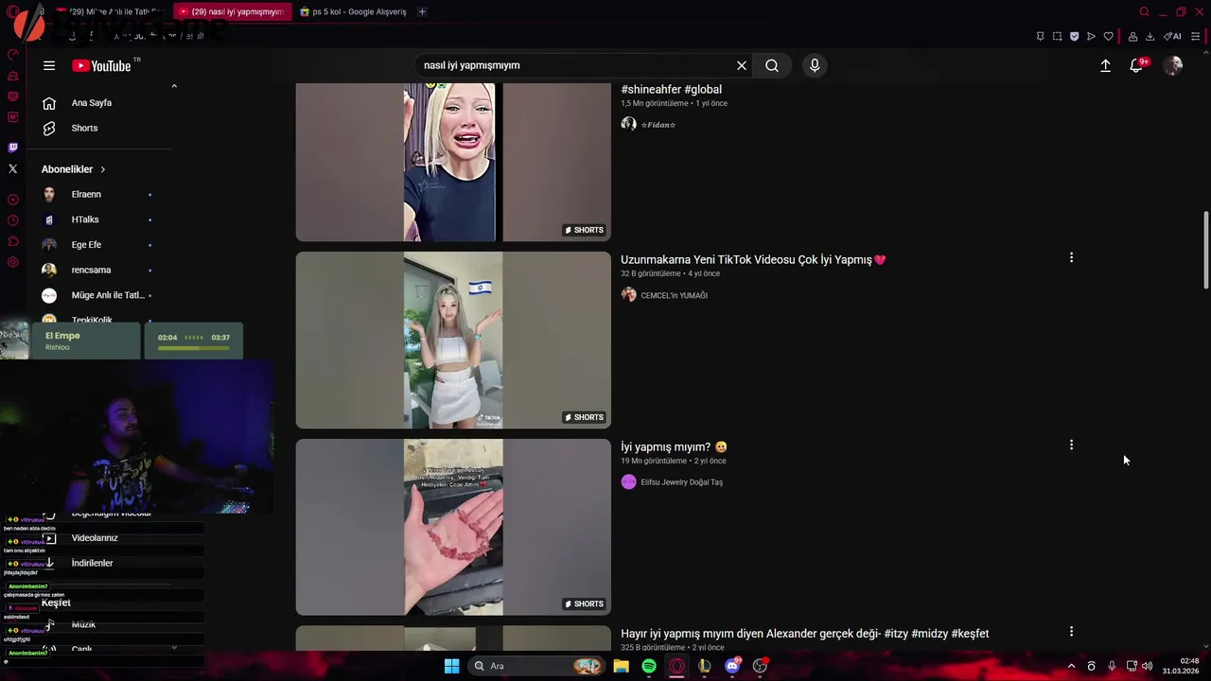Switch to Müge Anlı ile Tatlı tab
1211x681 pixels.
109,11
